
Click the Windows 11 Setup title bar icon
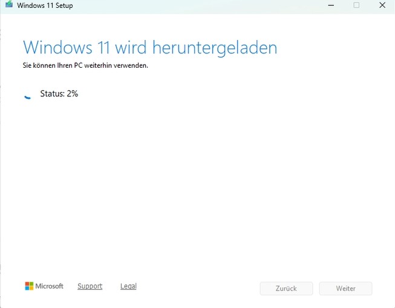point(9,4)
